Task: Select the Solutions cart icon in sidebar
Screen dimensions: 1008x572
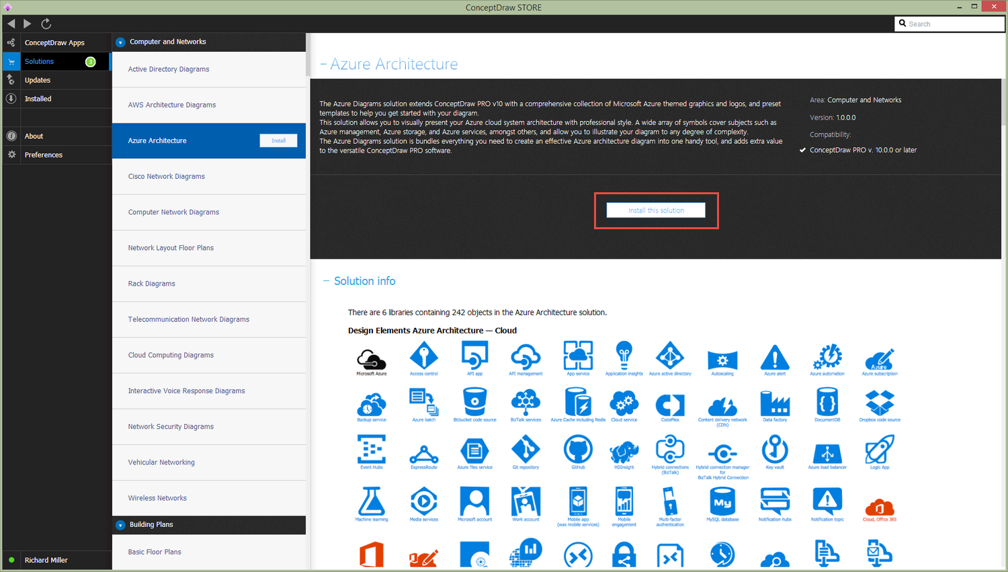Action: tap(11, 61)
